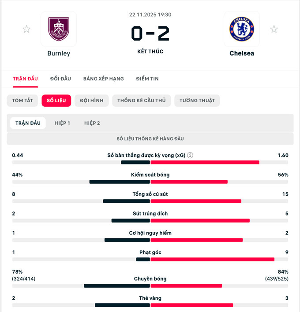Toggle stats to HIỆP 1
Viewport: 300px width, 312px height.
(62, 123)
